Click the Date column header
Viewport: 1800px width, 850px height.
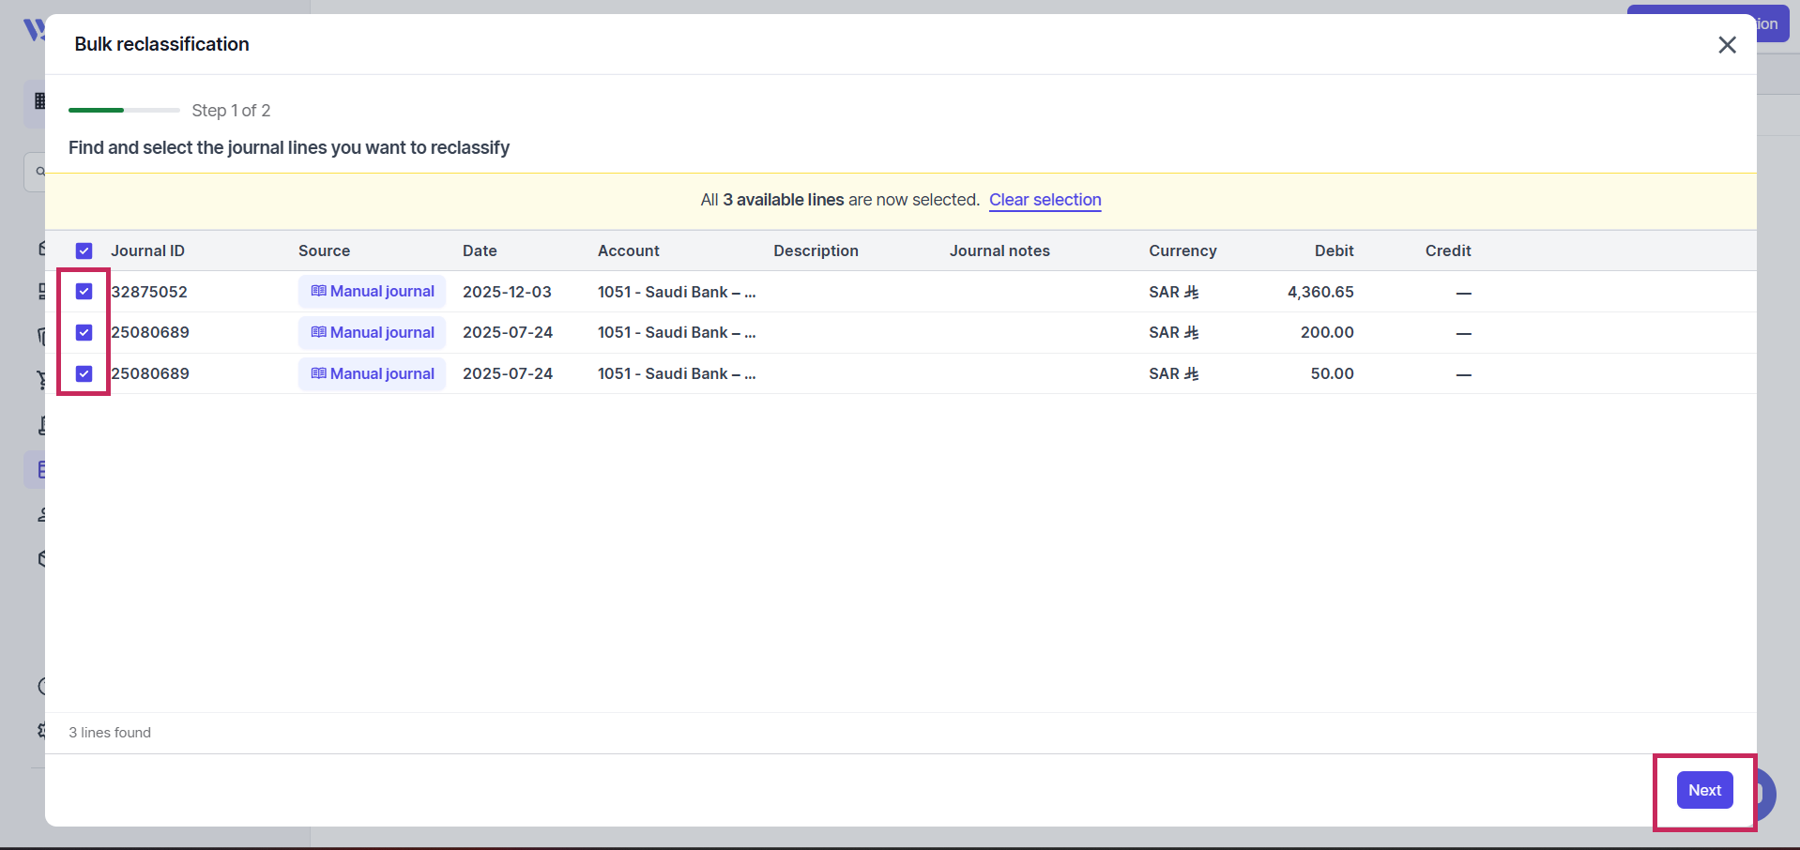480,251
